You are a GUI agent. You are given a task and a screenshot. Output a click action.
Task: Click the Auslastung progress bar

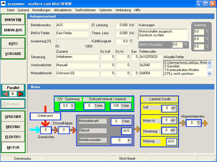pyautogui.click(x=72, y=41)
